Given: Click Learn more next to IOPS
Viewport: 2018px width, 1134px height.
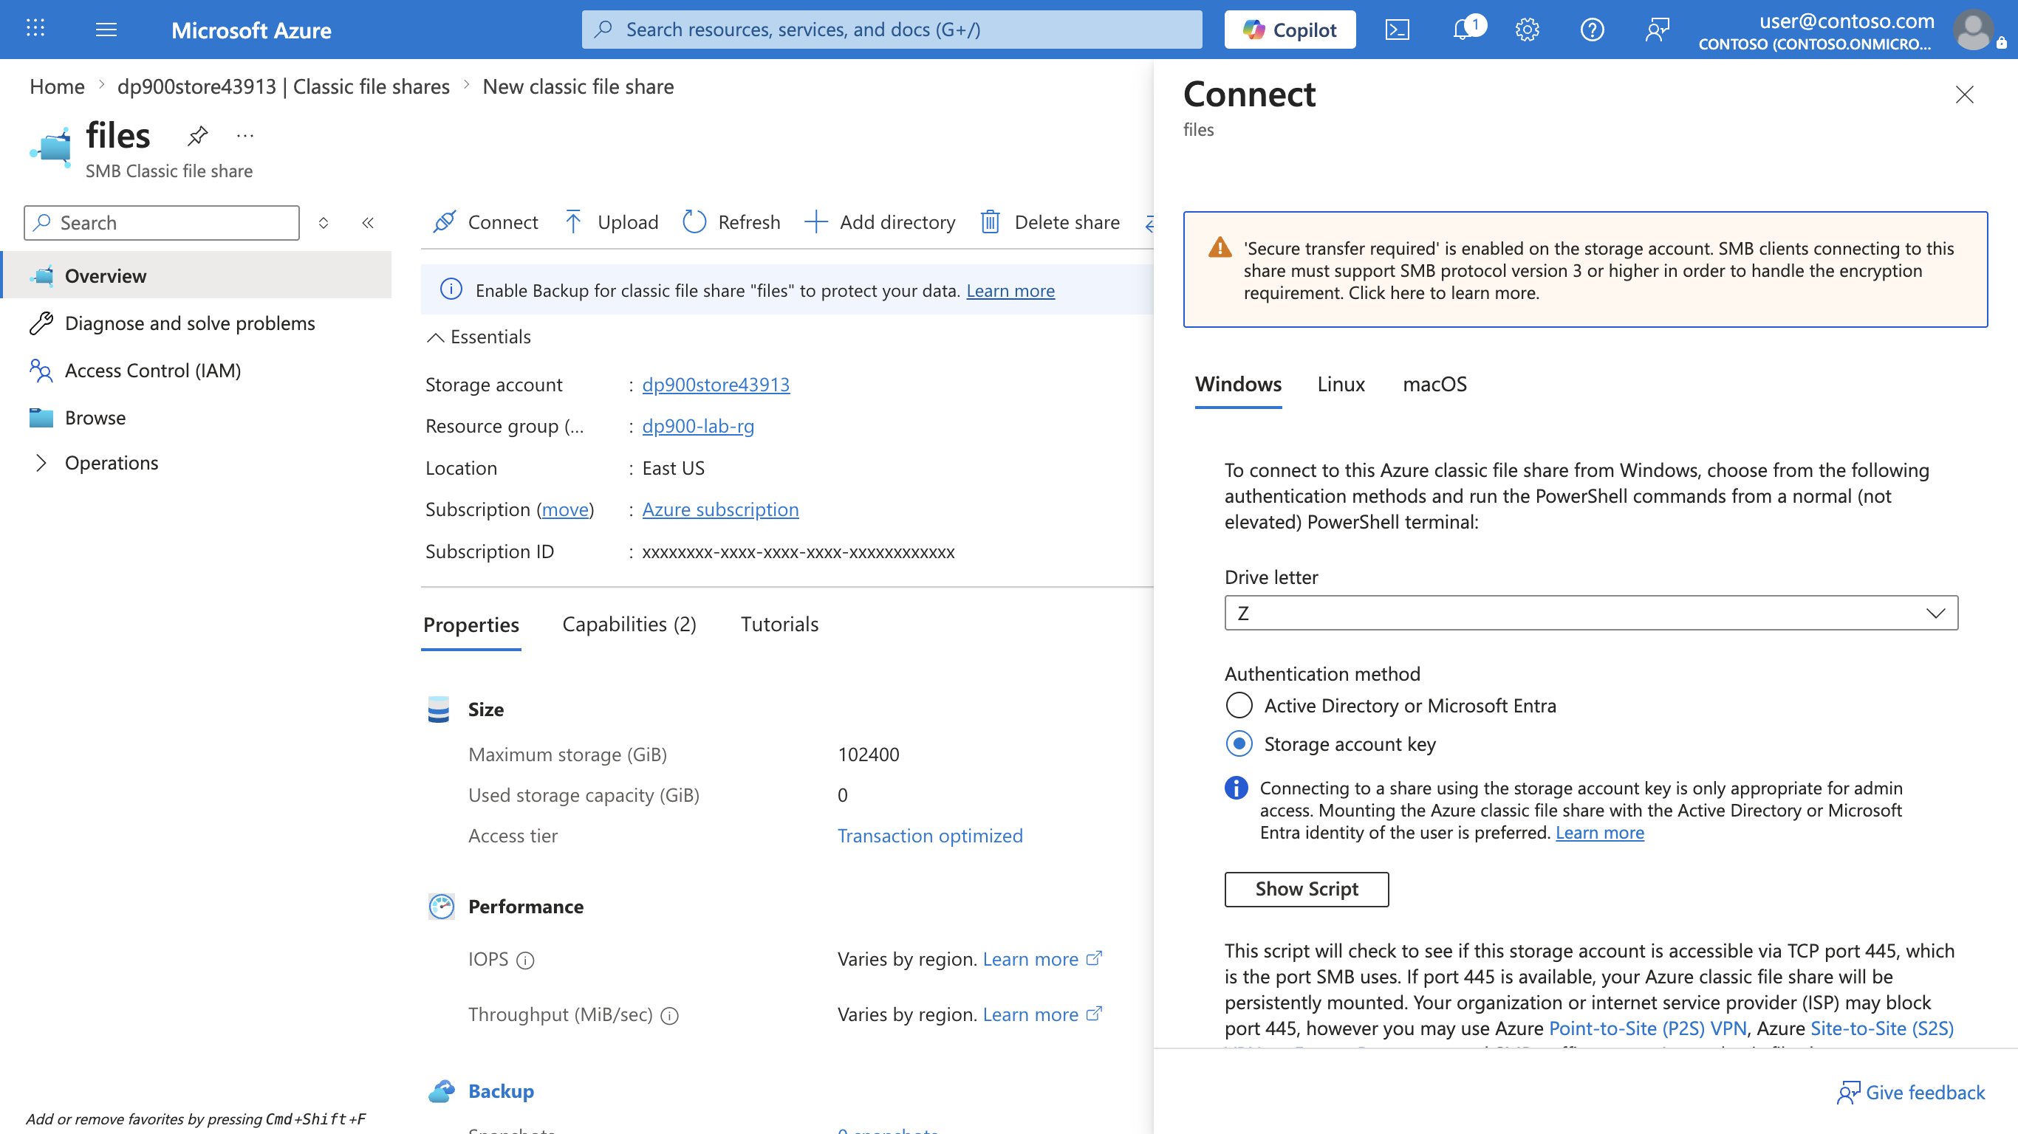Looking at the screenshot, I should pos(1042,958).
